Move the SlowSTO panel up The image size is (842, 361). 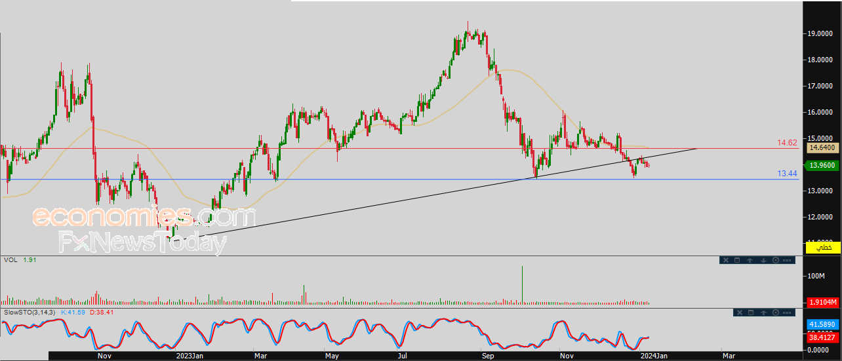point(763,313)
